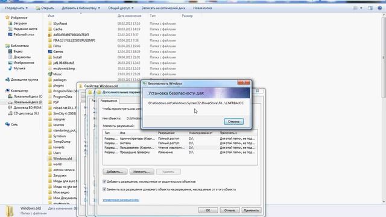The image size is (386, 217).
Task: Click the Windows.old folder icon in file list
Action: 50,159
